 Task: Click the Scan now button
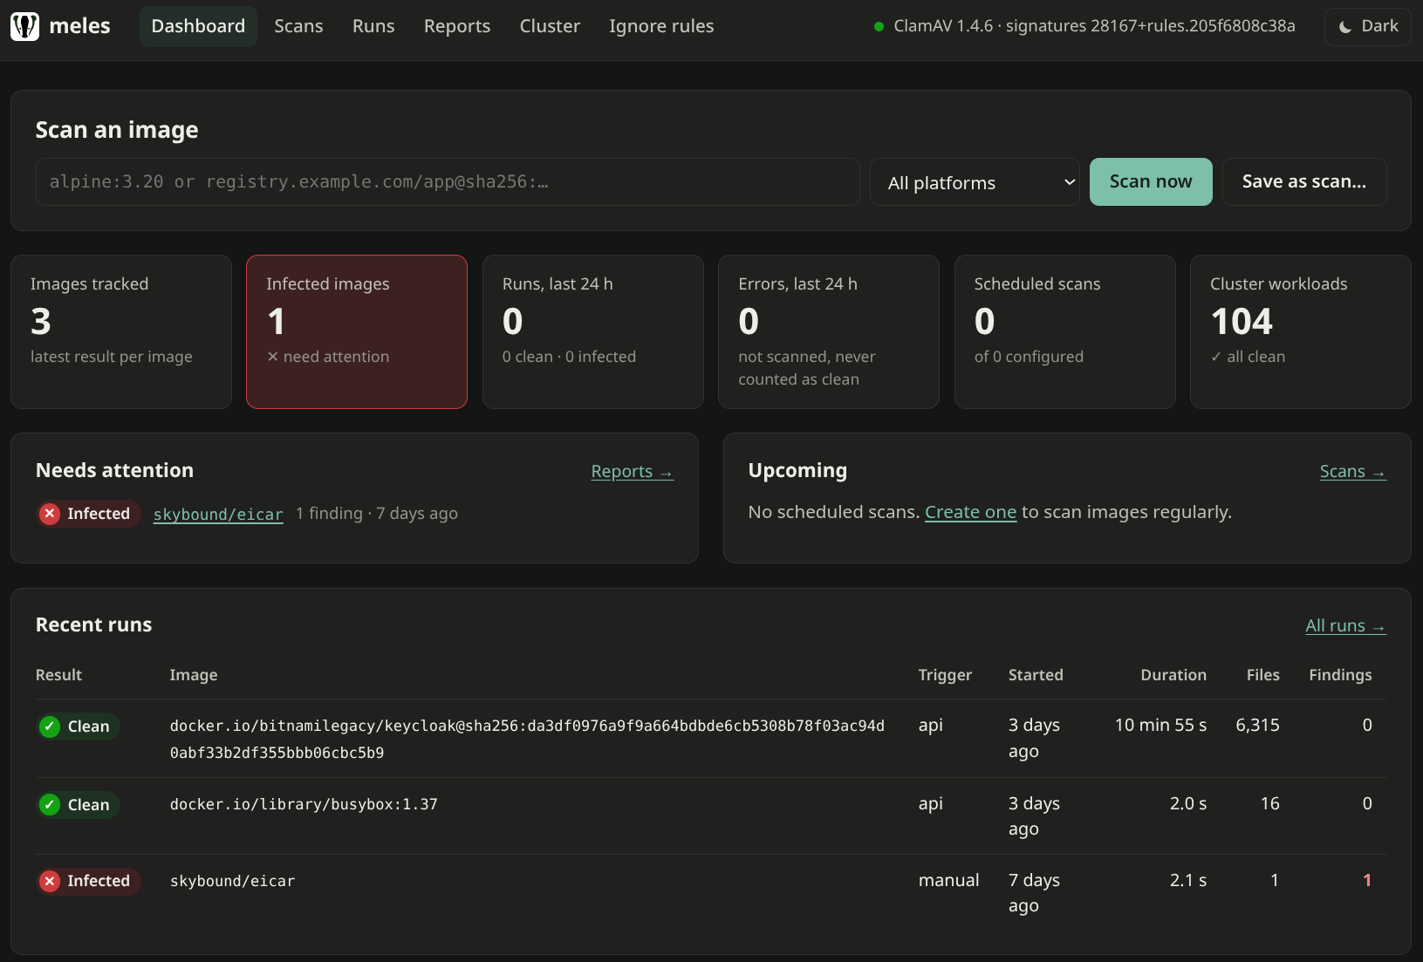coord(1151,181)
